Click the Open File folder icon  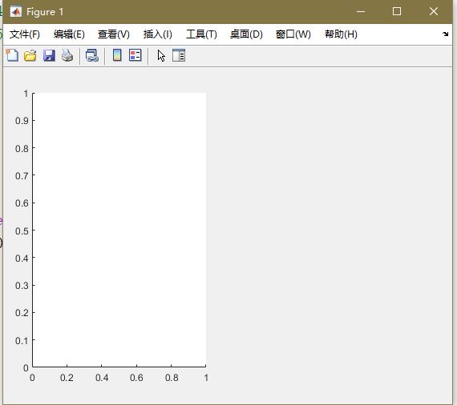coord(30,55)
